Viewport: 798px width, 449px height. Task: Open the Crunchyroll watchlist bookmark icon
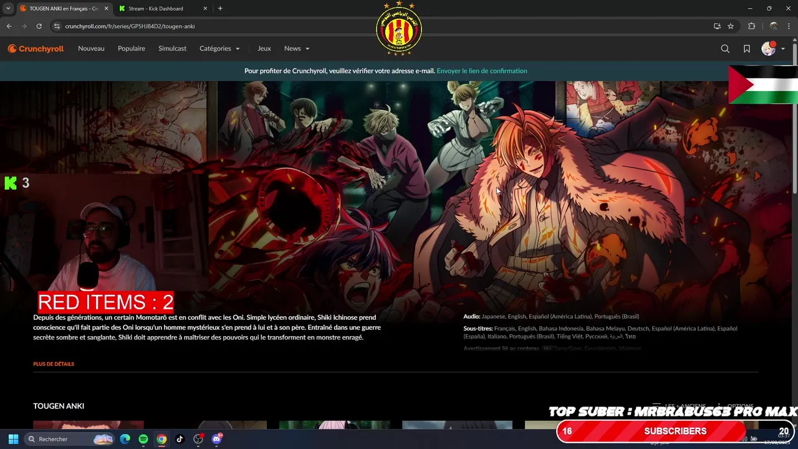pyautogui.click(x=746, y=49)
